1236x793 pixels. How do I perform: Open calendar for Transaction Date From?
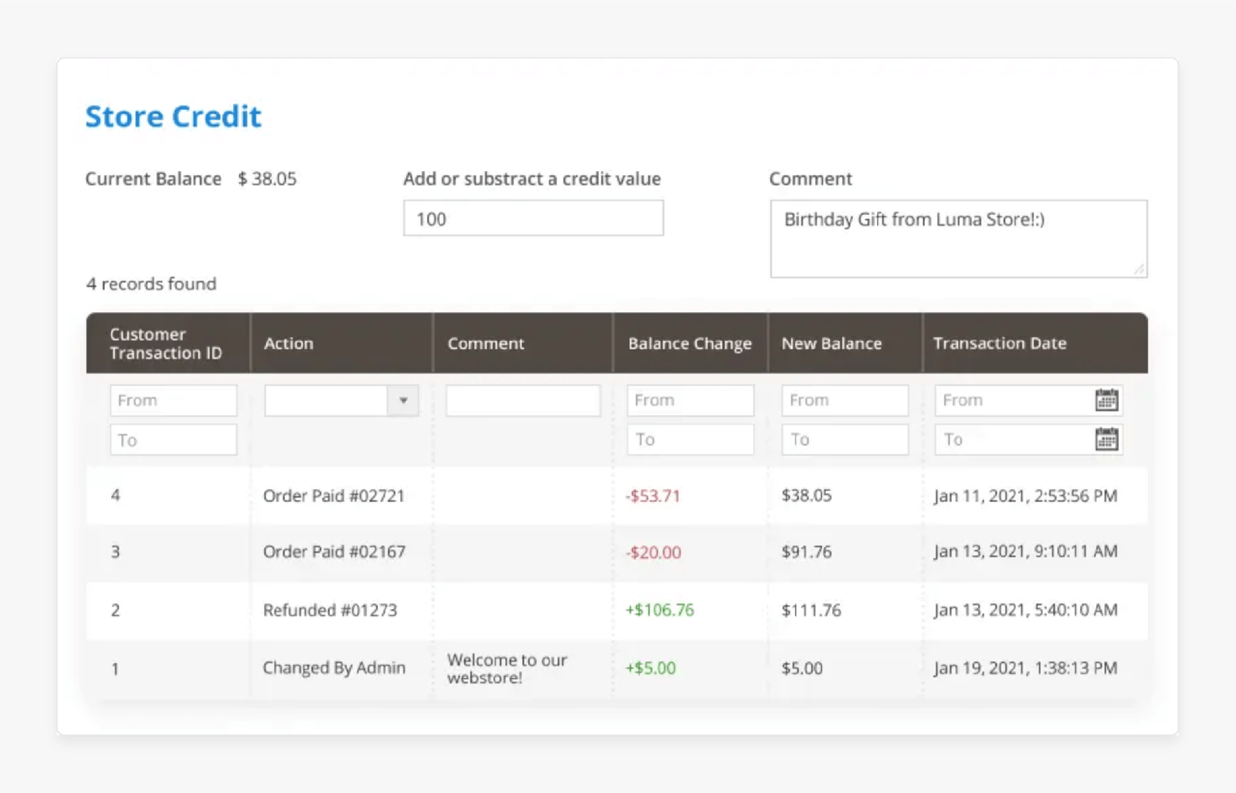point(1106,400)
